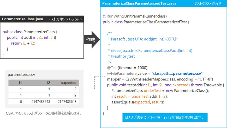
Task: Click the i1 column header
Action: tap(20, 83)
